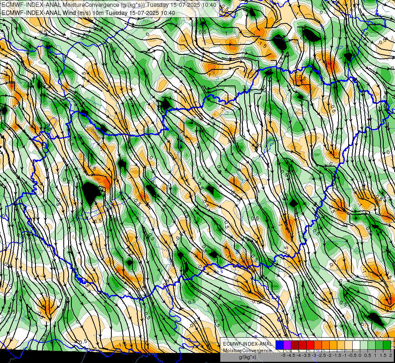The width and height of the screenshot is (395, 363).
Task: Click the darkest green swatch ending at 2
Action: pos(387,345)
